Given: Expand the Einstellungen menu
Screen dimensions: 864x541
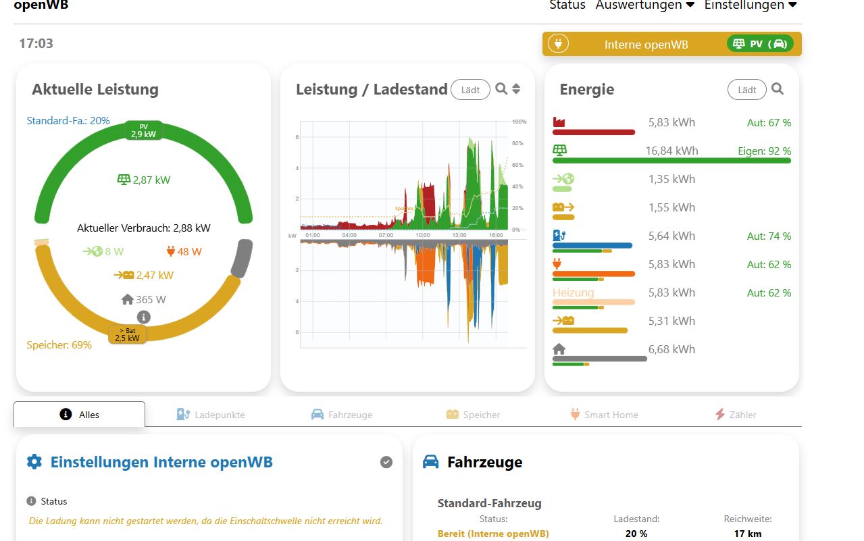Looking at the screenshot, I should tap(751, 5).
